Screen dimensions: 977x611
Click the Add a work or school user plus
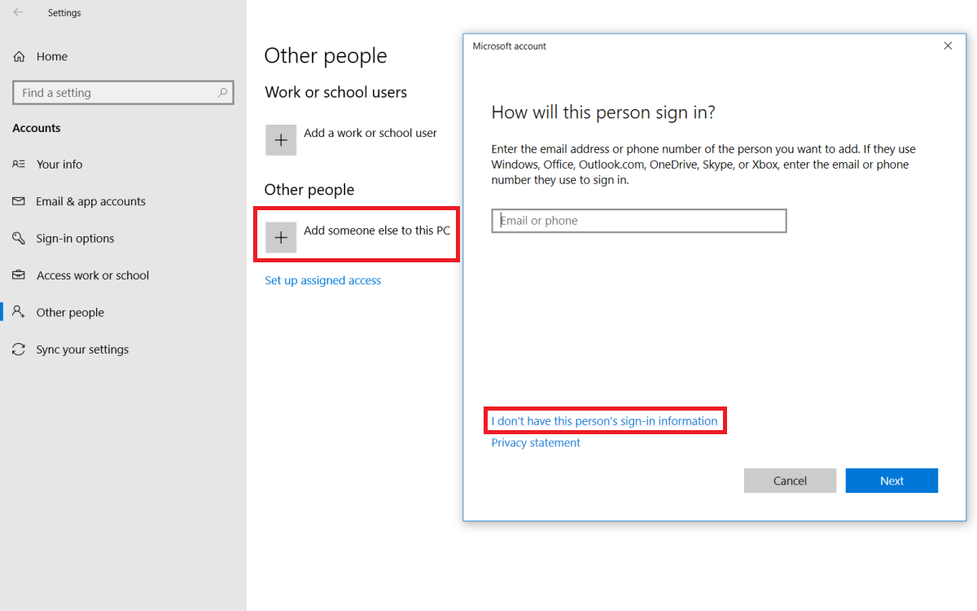point(281,139)
